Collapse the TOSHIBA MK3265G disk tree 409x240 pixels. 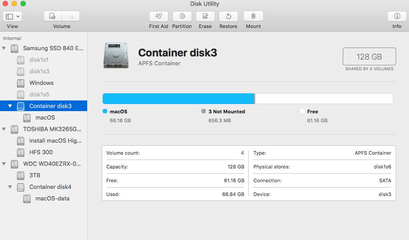[x=4, y=129]
